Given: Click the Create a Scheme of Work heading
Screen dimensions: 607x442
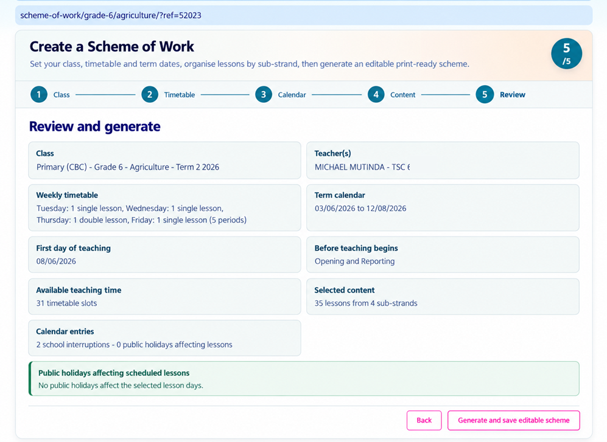Looking at the screenshot, I should [x=111, y=46].
